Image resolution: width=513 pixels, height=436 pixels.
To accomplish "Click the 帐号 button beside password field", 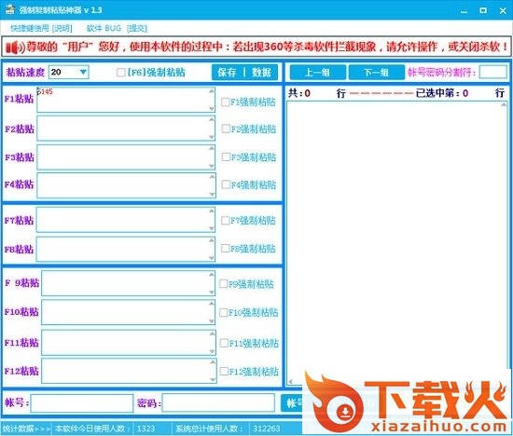I will (292, 403).
